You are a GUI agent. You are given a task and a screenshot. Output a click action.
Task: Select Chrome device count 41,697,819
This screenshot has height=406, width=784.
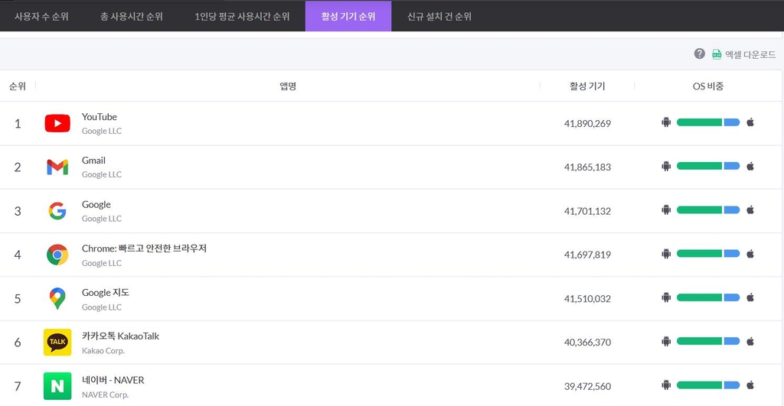pyautogui.click(x=587, y=255)
